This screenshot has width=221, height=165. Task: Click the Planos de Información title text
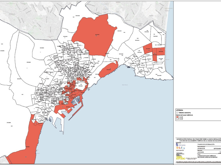[206, 144]
